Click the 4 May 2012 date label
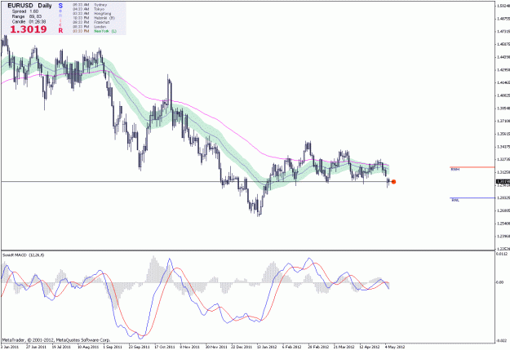Viewport: 510px width, 350px height. click(x=394, y=347)
